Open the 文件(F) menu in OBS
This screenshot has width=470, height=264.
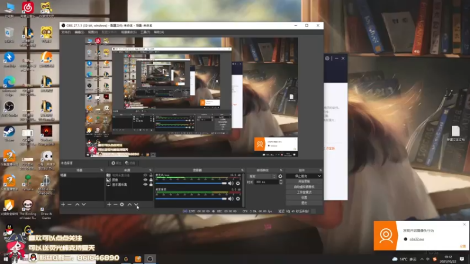pos(66,32)
